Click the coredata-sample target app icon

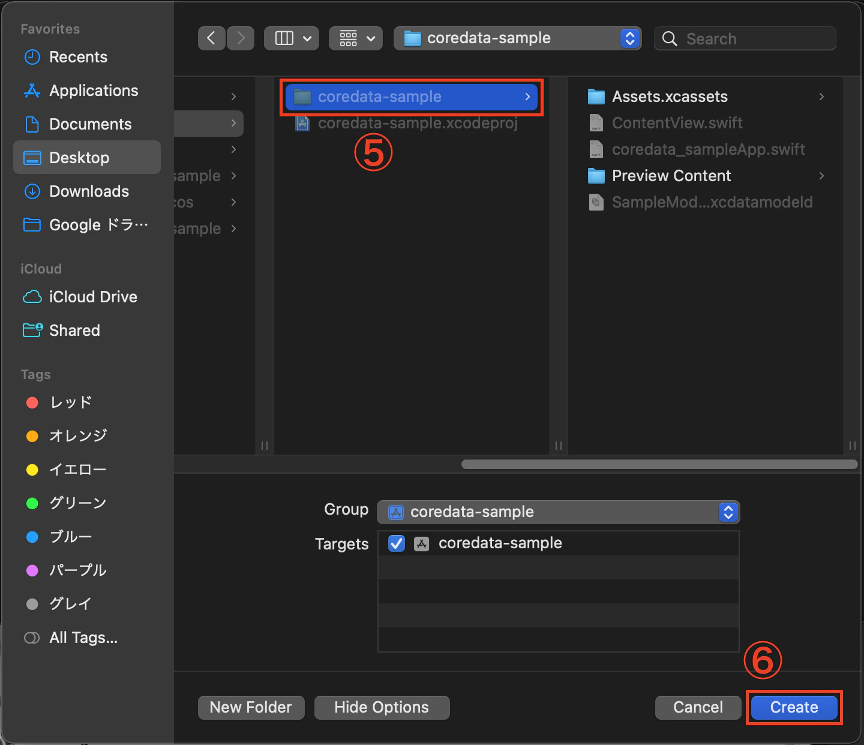pyautogui.click(x=422, y=544)
